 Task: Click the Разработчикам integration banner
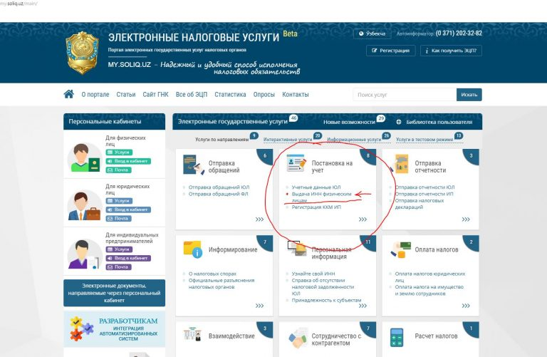pos(114,329)
